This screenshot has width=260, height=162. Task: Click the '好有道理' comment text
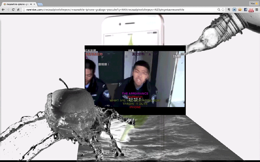coord(90,51)
